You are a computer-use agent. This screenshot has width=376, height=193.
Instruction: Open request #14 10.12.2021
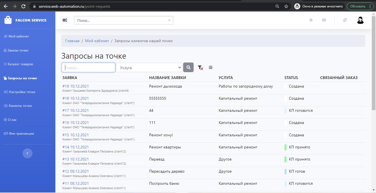(76, 147)
